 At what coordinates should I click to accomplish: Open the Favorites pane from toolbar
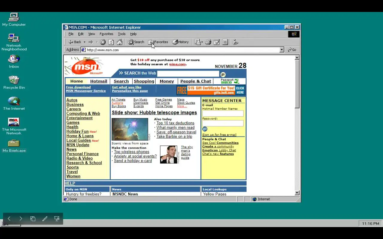click(158, 42)
